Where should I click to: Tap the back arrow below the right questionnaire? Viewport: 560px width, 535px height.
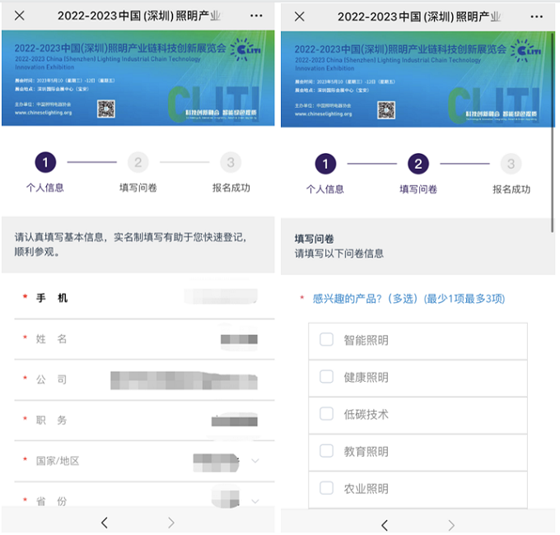coord(384,524)
